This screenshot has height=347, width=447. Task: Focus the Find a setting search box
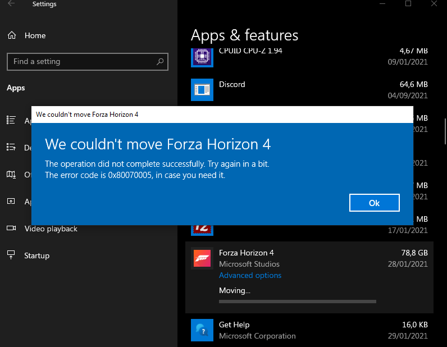[88, 62]
